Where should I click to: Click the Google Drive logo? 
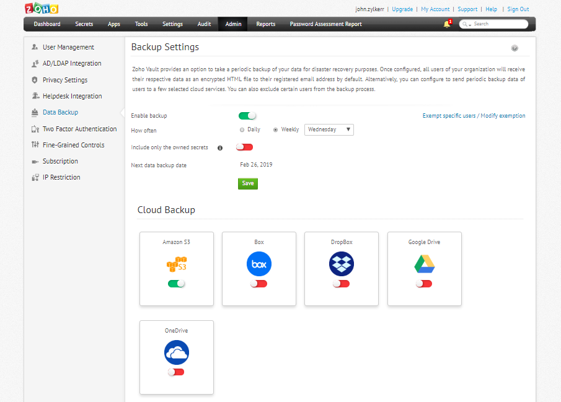tap(425, 264)
